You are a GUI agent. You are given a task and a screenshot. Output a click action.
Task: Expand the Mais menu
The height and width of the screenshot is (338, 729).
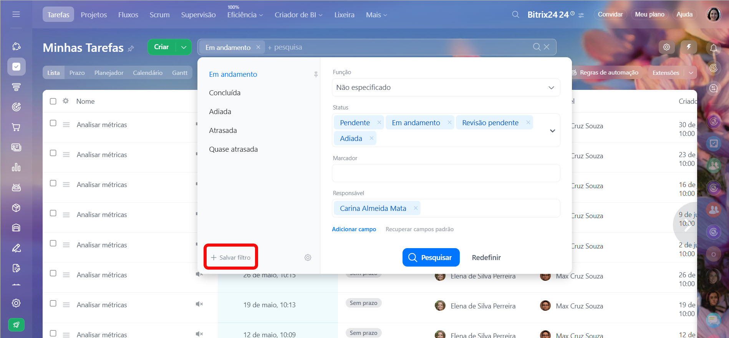pyautogui.click(x=376, y=15)
